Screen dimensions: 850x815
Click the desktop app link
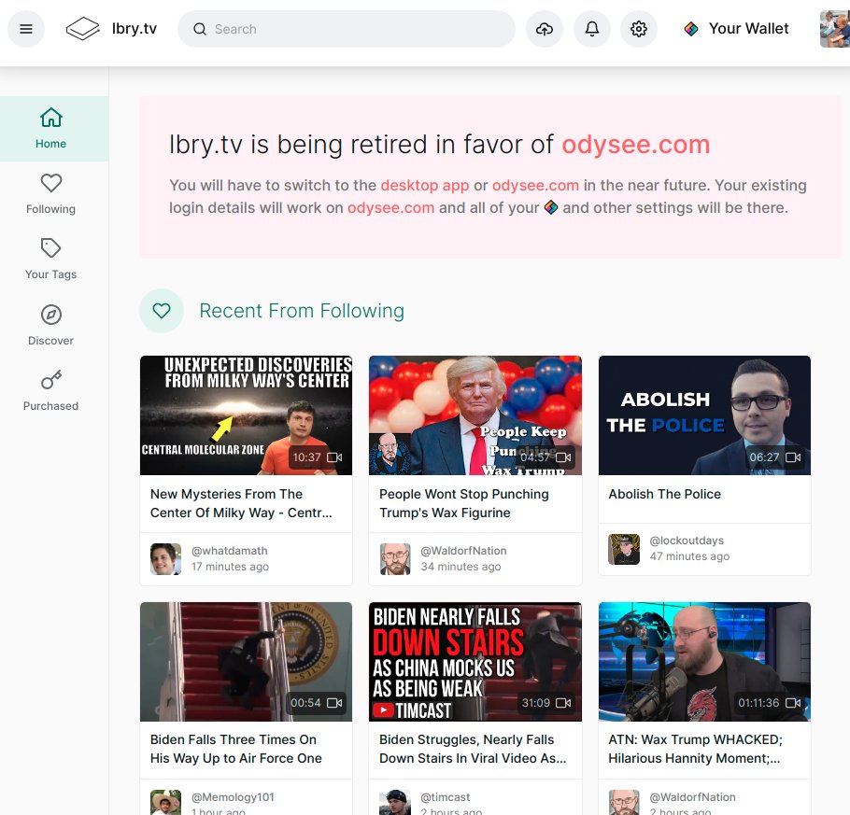(x=424, y=186)
